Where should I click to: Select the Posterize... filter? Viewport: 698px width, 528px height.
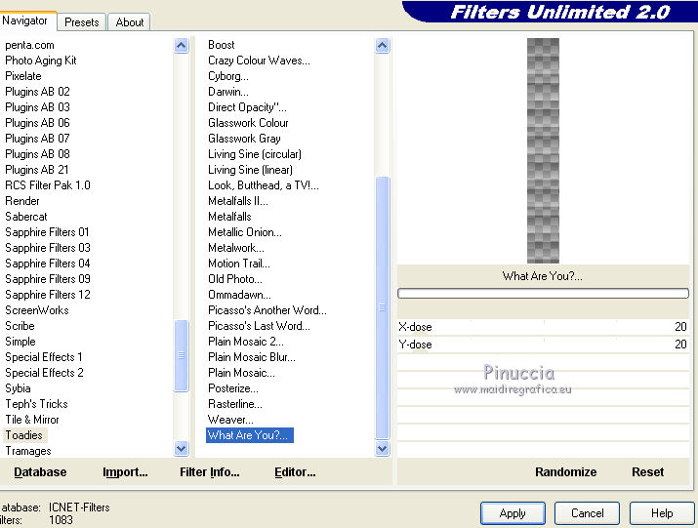click(x=232, y=388)
